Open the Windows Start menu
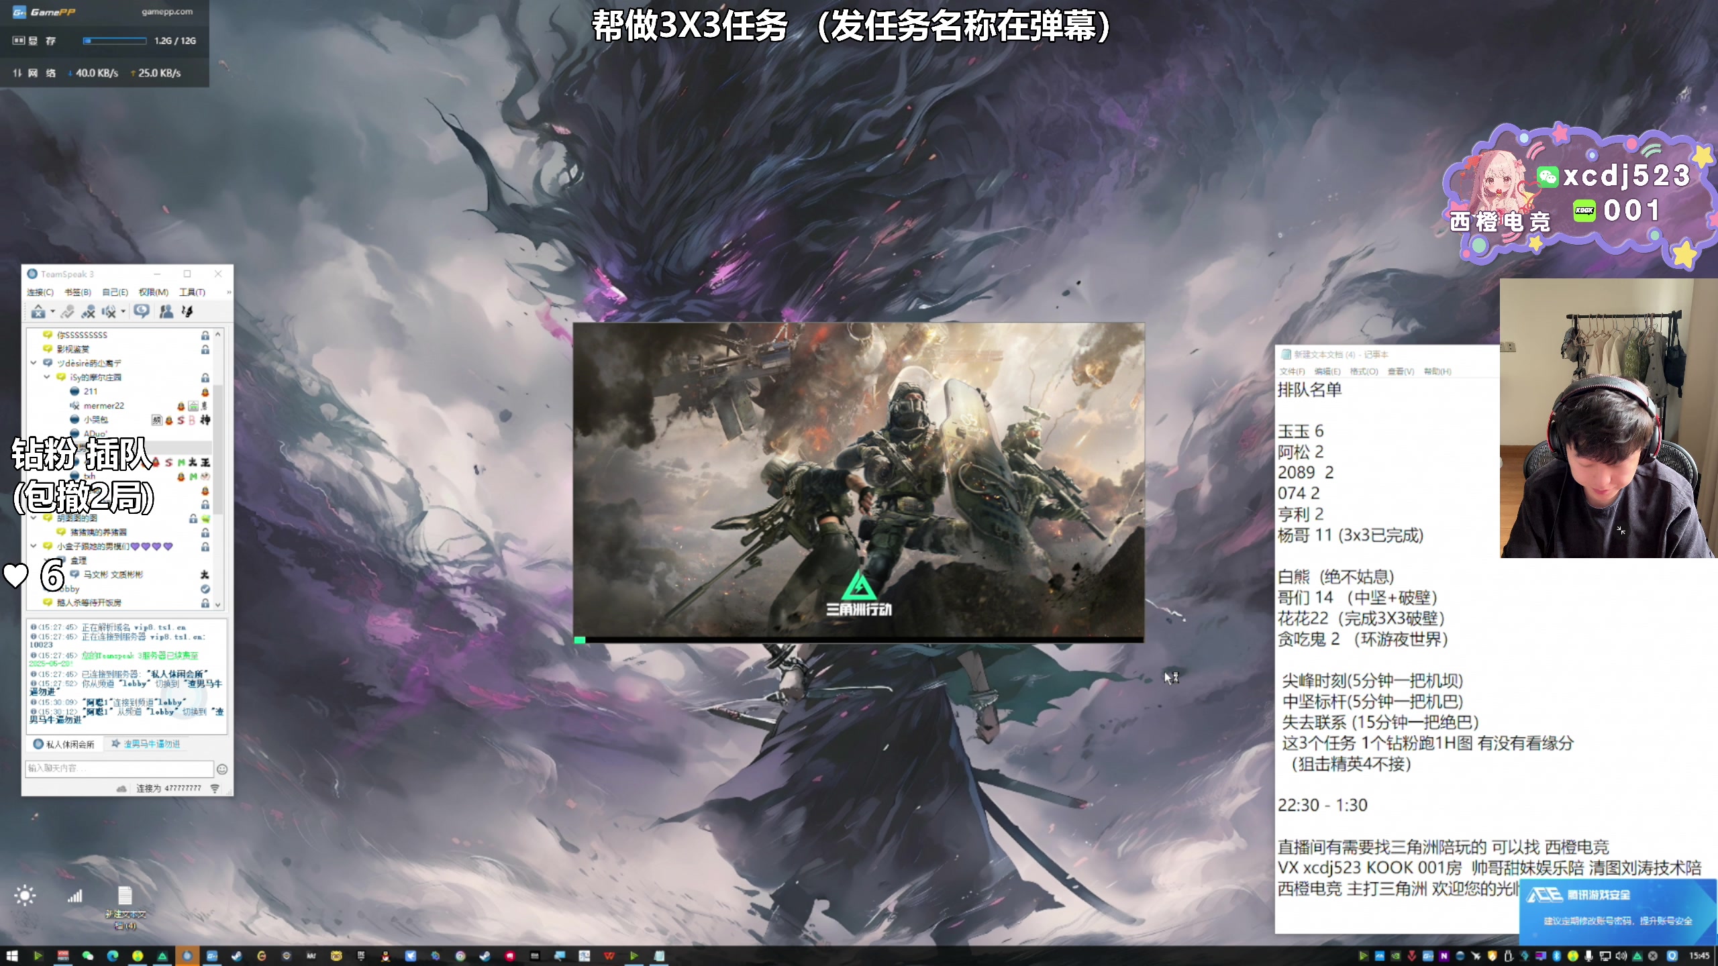This screenshot has width=1718, height=966. pyautogui.click(x=12, y=956)
